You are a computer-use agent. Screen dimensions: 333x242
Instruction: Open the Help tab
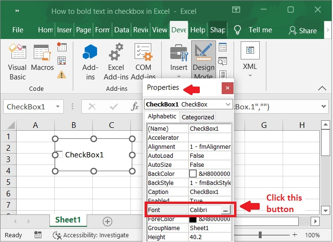point(198,30)
